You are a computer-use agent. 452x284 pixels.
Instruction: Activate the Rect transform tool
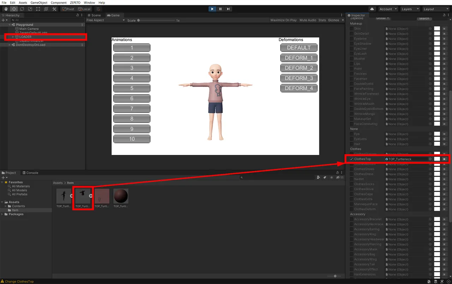point(38,9)
